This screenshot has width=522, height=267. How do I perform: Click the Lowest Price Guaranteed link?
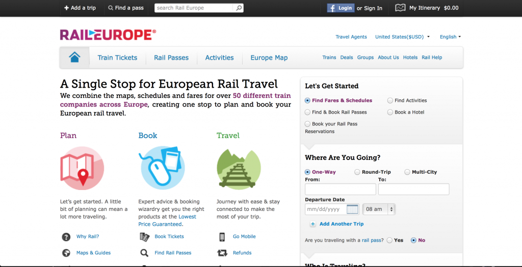coord(167,221)
